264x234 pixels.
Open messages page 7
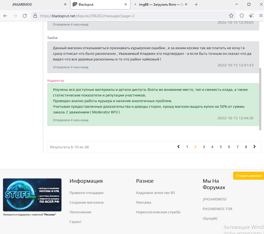tap(237, 147)
